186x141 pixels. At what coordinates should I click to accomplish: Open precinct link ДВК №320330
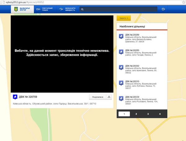[x=132, y=97]
